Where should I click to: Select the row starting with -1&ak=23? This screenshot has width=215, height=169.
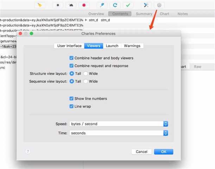tap(8, 46)
